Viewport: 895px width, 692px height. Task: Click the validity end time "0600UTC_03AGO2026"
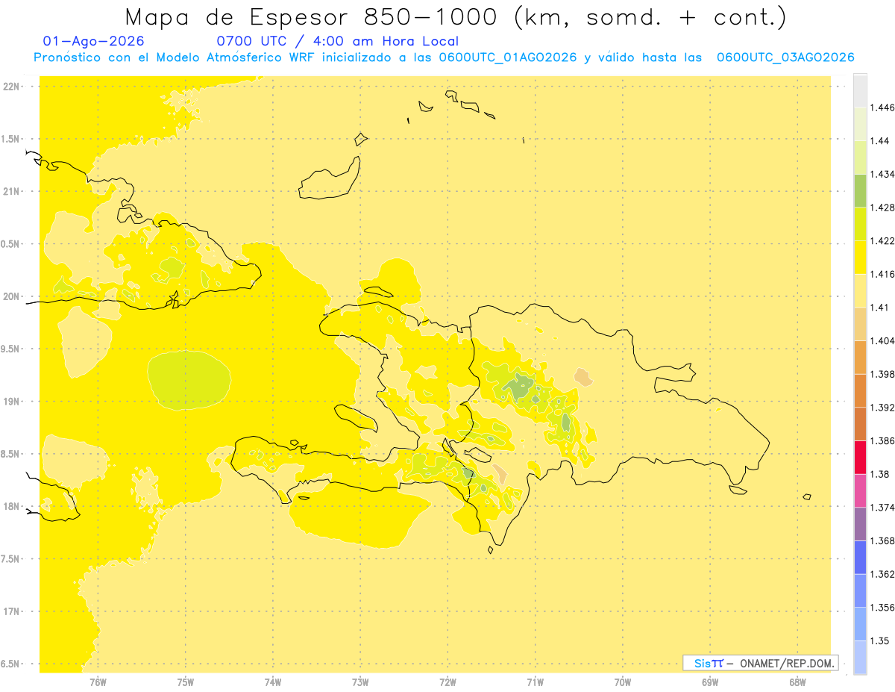(x=785, y=57)
